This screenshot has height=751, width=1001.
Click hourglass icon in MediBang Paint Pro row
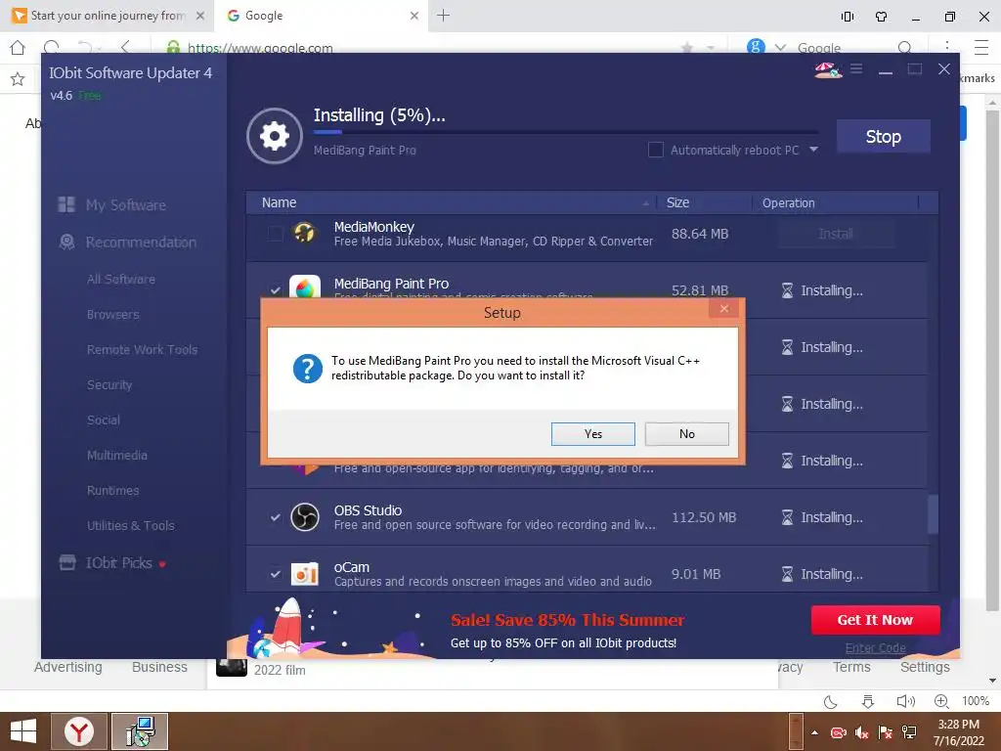click(x=787, y=290)
